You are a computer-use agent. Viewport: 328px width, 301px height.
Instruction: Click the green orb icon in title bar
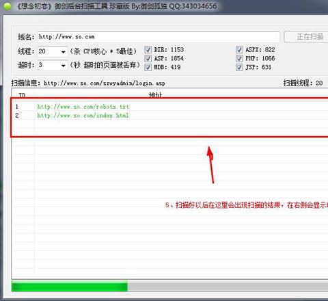8,6
